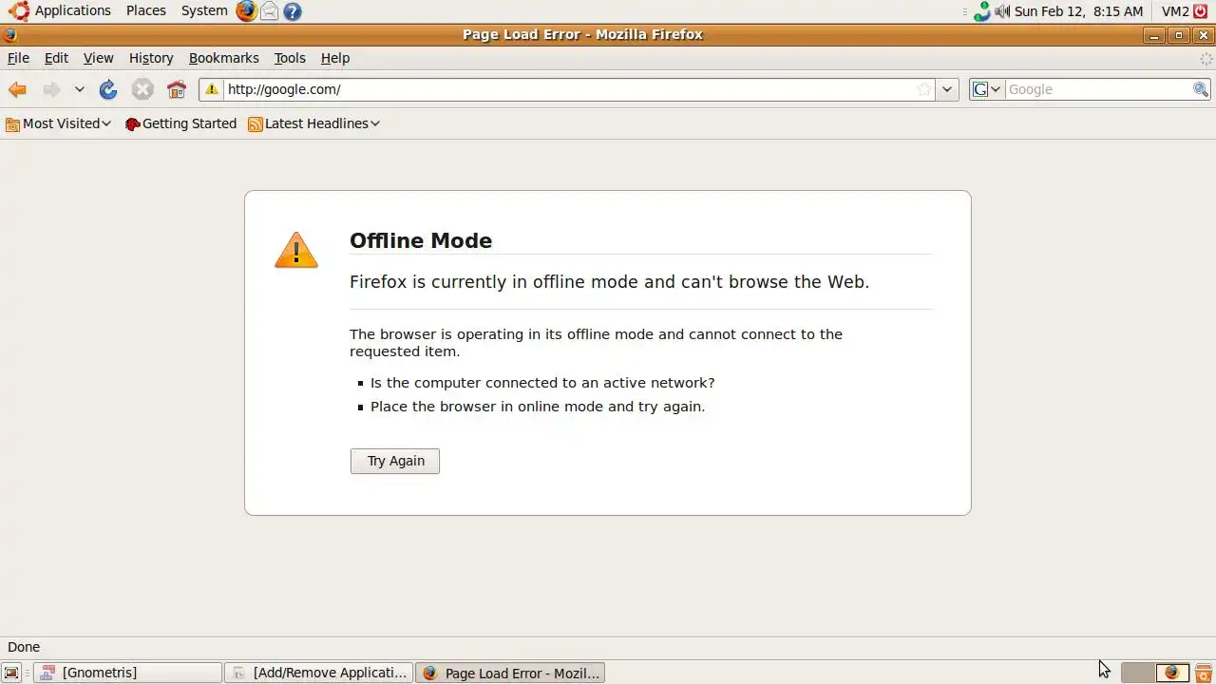Launch the mail envelope icon in panel

click(270, 10)
